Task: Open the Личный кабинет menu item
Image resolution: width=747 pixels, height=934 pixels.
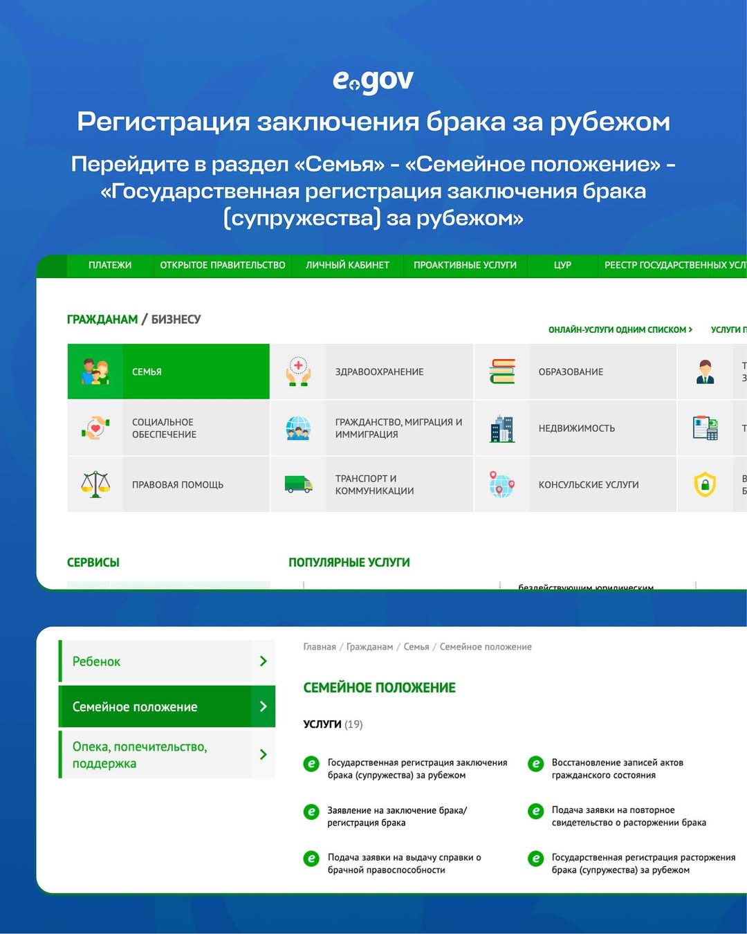Action: click(x=347, y=265)
